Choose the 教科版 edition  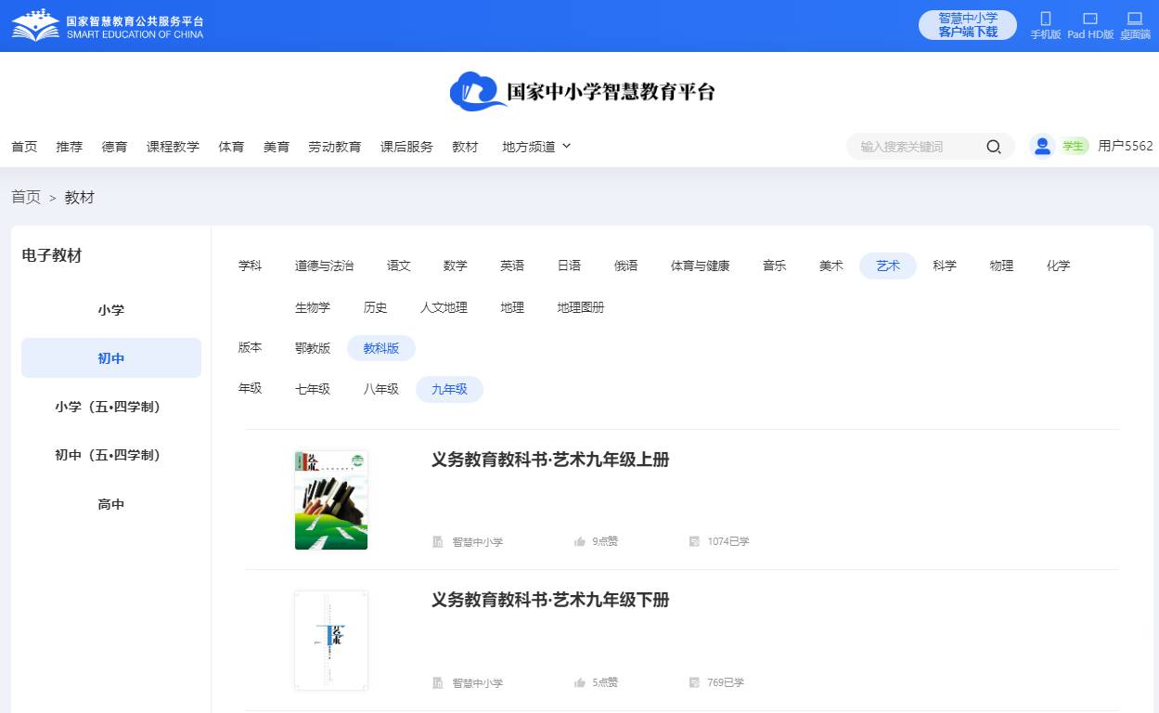(x=381, y=348)
